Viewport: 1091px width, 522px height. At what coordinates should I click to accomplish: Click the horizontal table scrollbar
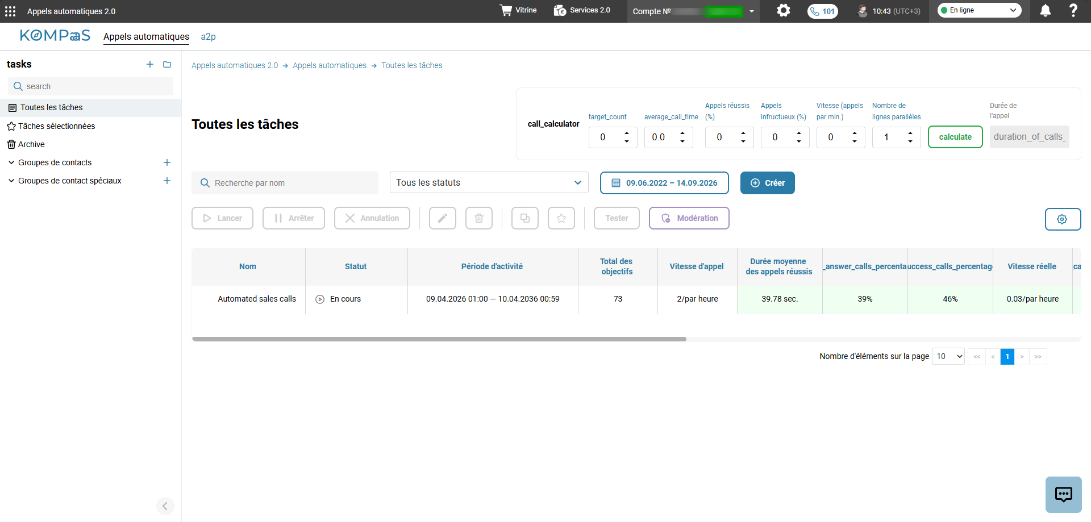point(439,339)
